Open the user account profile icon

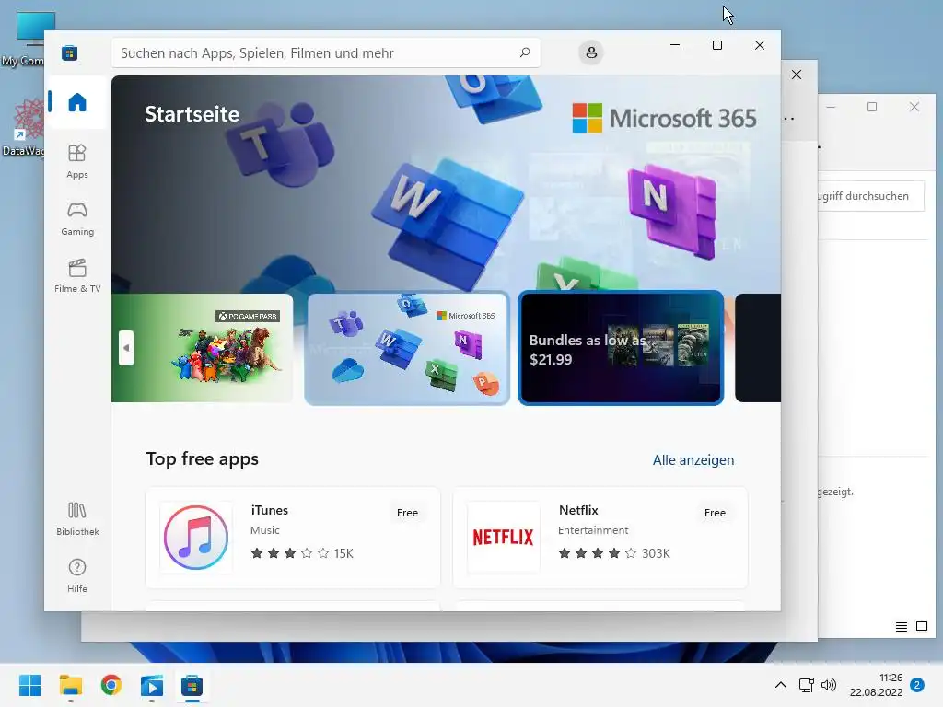pos(591,52)
